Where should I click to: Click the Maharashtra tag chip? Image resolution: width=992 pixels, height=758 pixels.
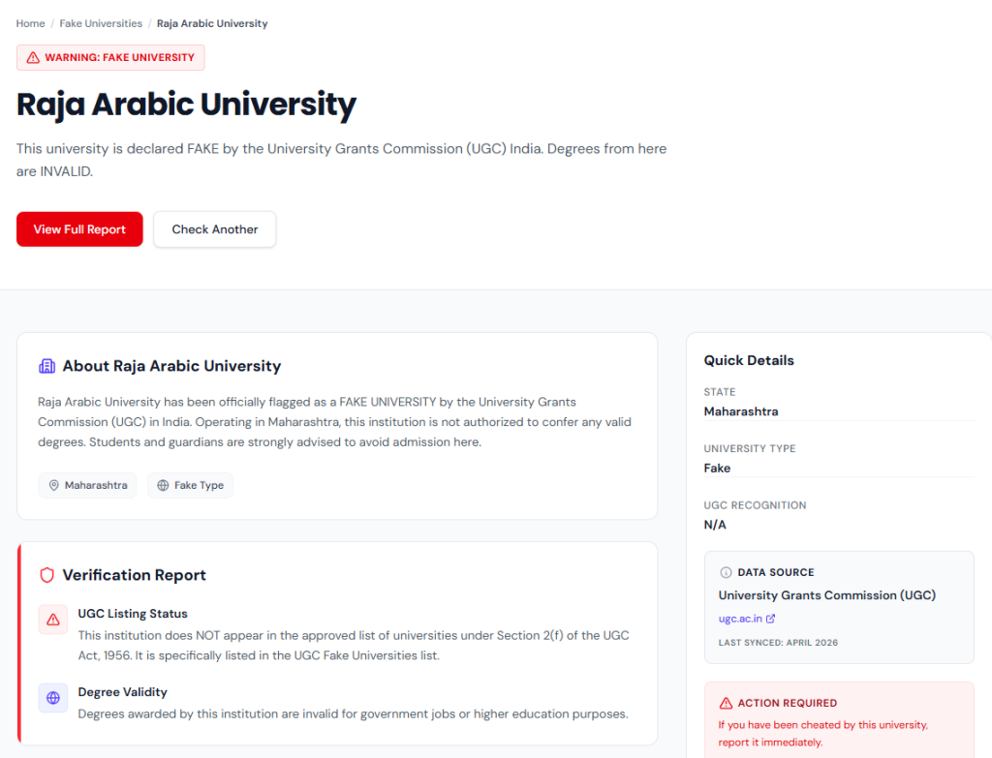87,485
